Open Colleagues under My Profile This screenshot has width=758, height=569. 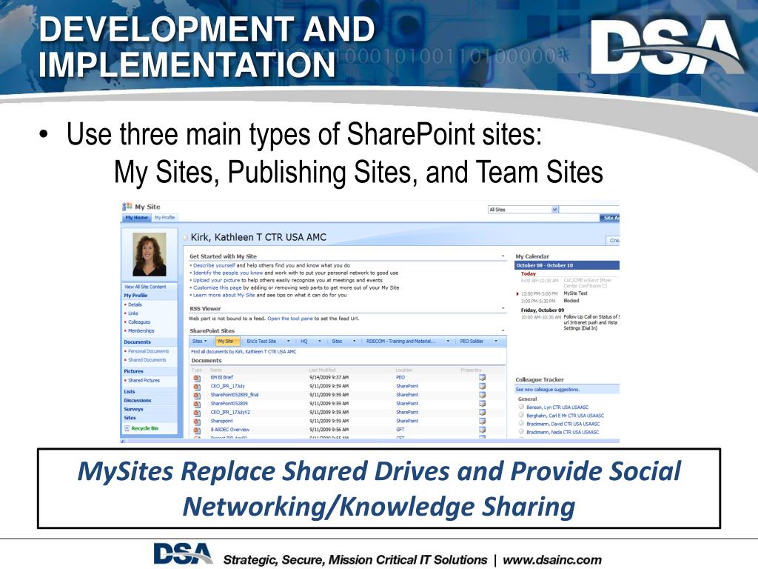[x=139, y=322]
